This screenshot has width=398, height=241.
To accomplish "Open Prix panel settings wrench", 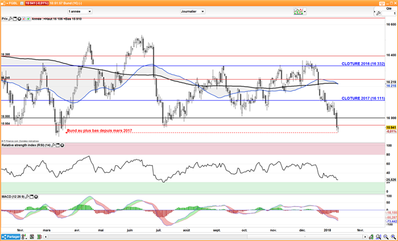I will tap(11, 19).
